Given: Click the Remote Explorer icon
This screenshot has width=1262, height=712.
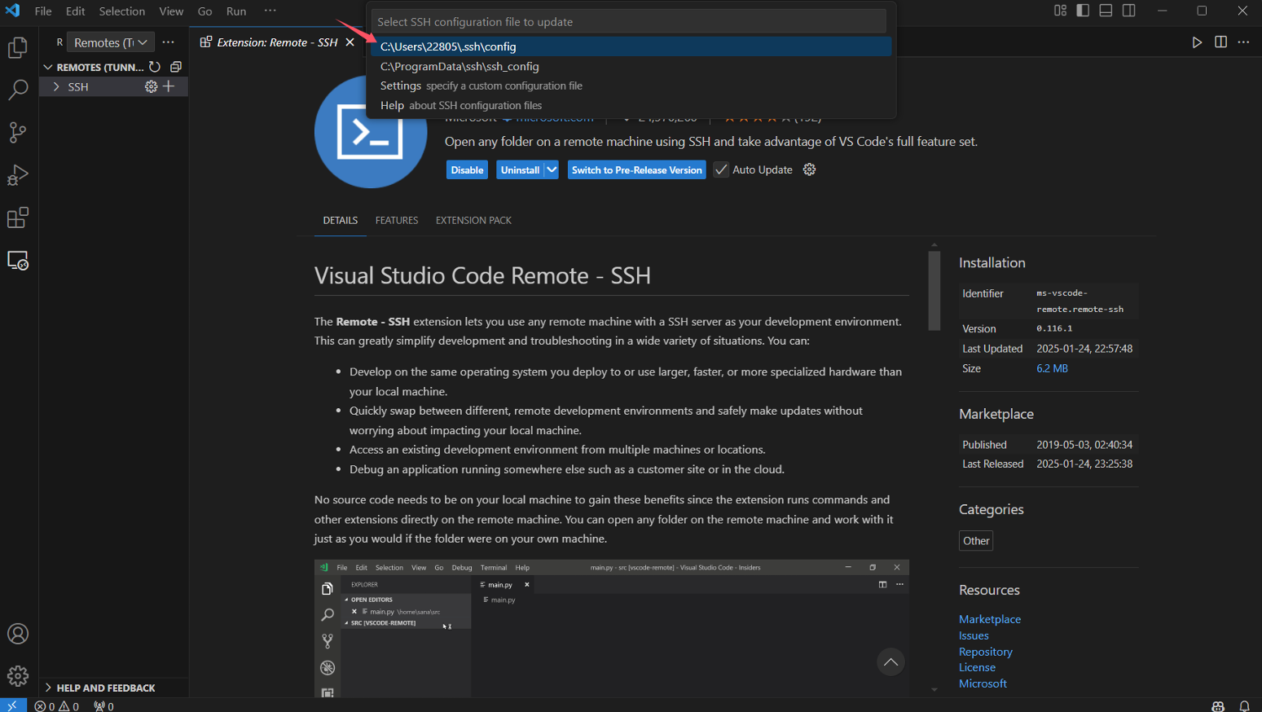Looking at the screenshot, I should pos(17,261).
